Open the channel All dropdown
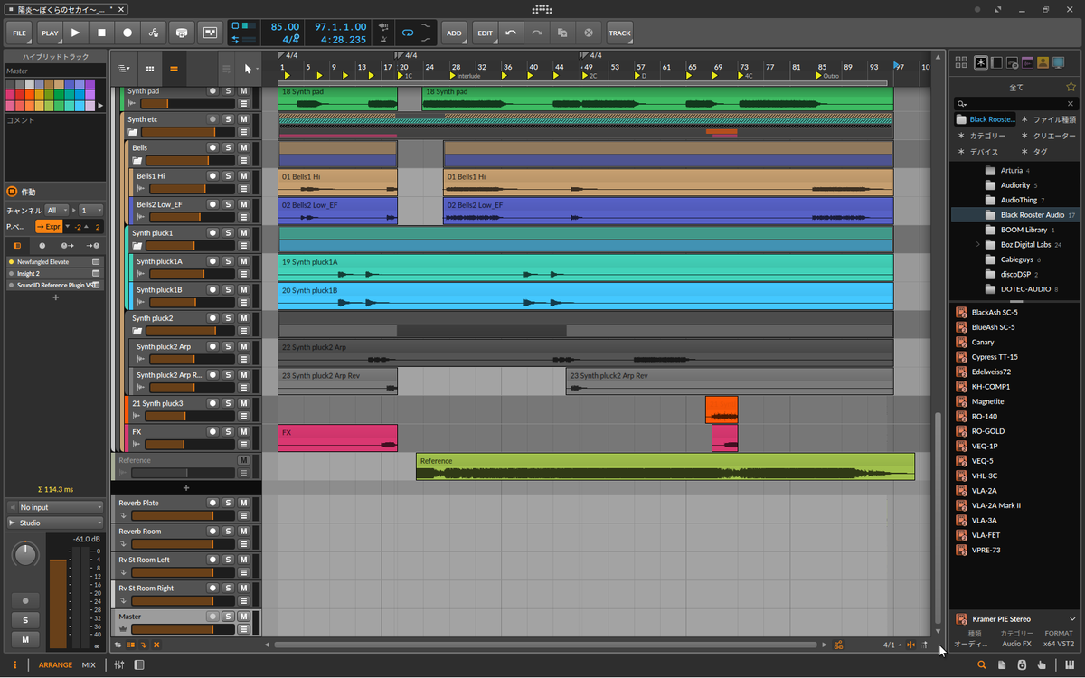 (x=57, y=210)
